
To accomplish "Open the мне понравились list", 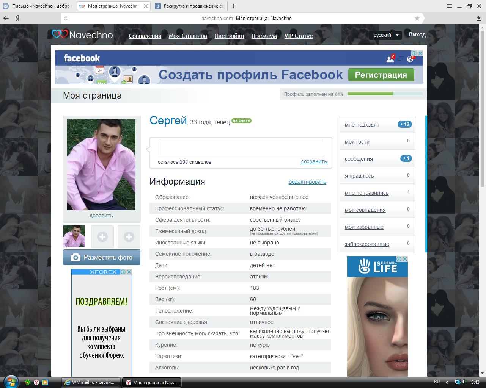I will tap(367, 193).
